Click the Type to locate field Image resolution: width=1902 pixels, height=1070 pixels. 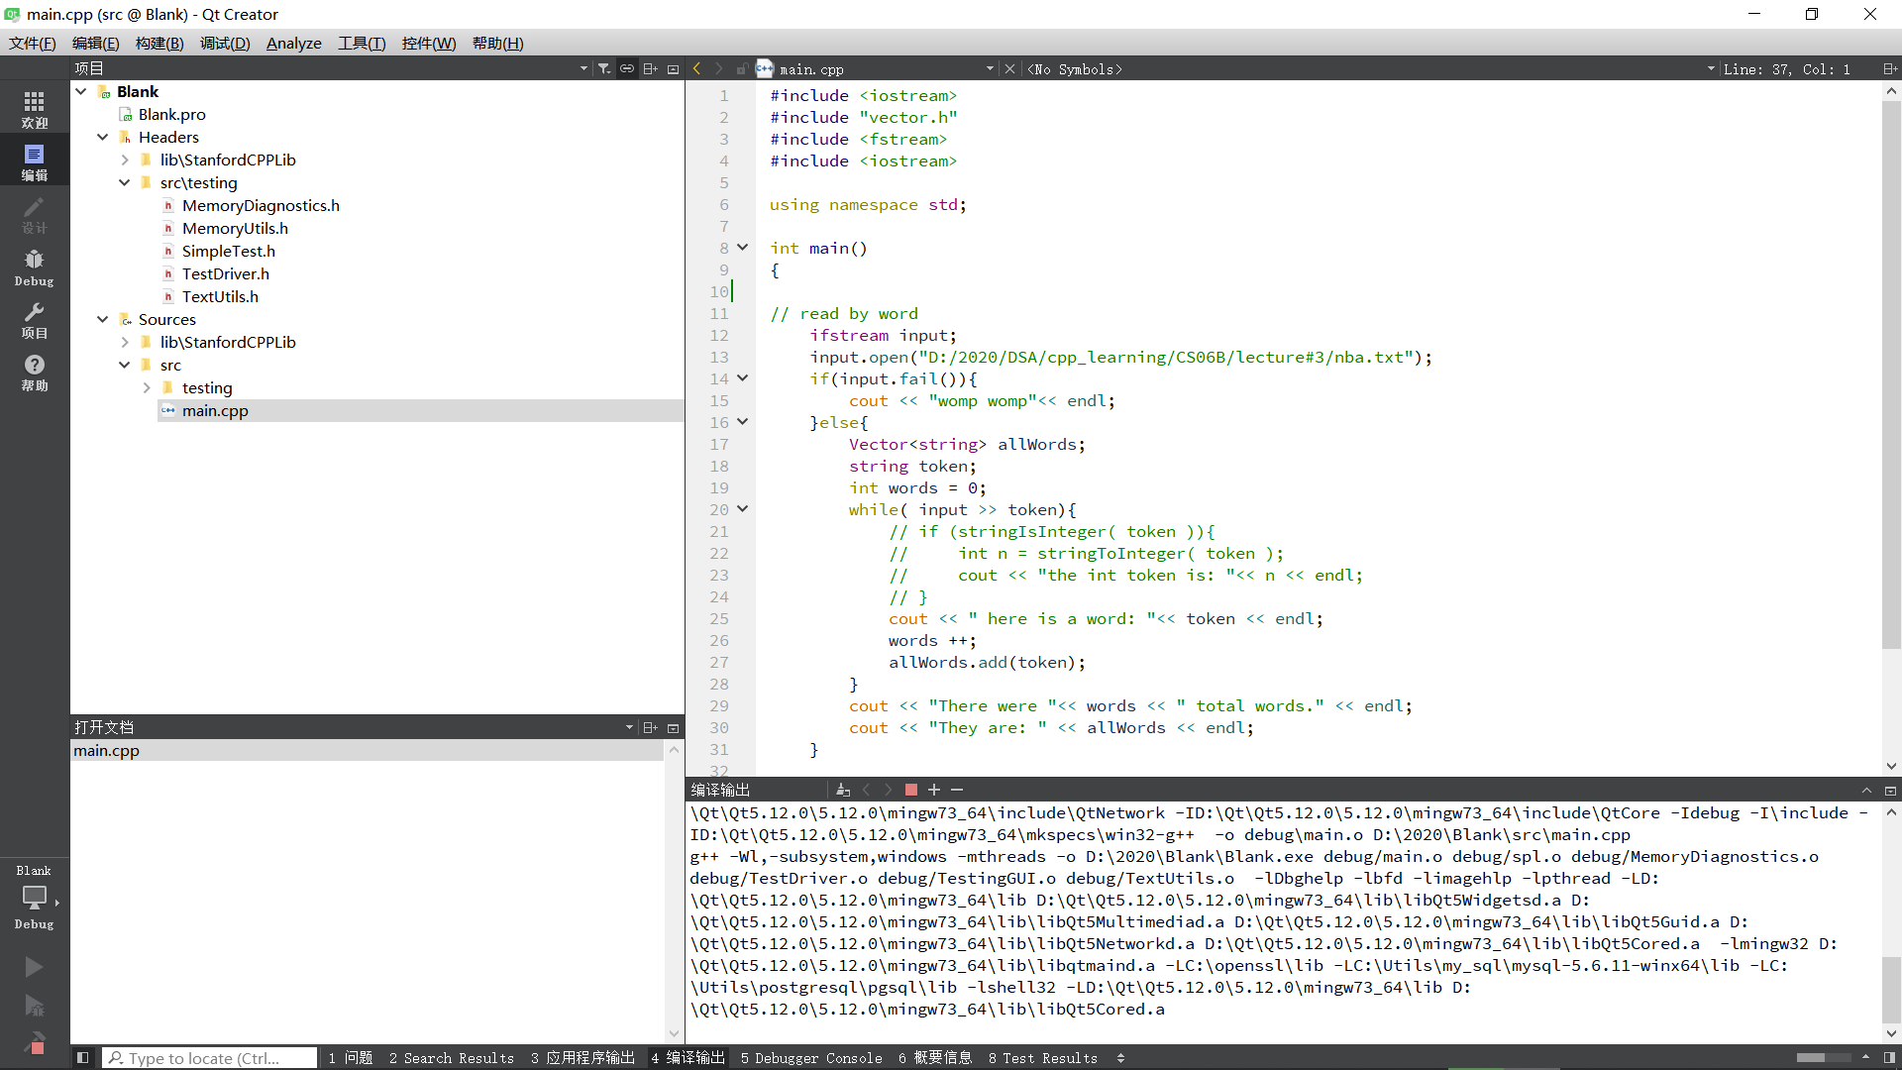click(x=210, y=1058)
